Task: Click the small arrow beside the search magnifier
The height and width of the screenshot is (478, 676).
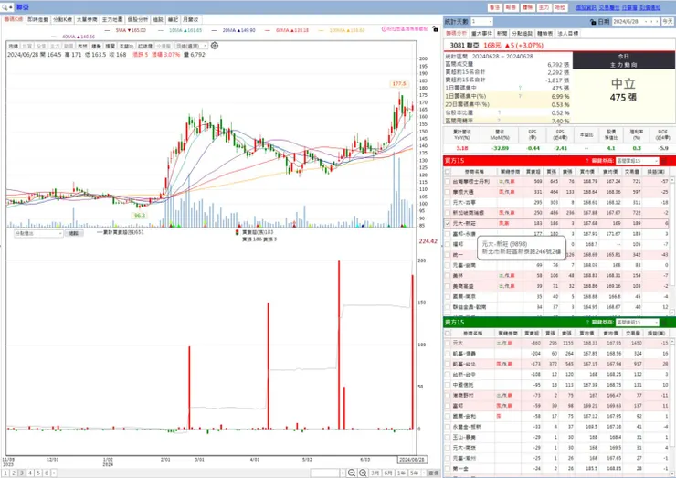Action: click(11, 7)
